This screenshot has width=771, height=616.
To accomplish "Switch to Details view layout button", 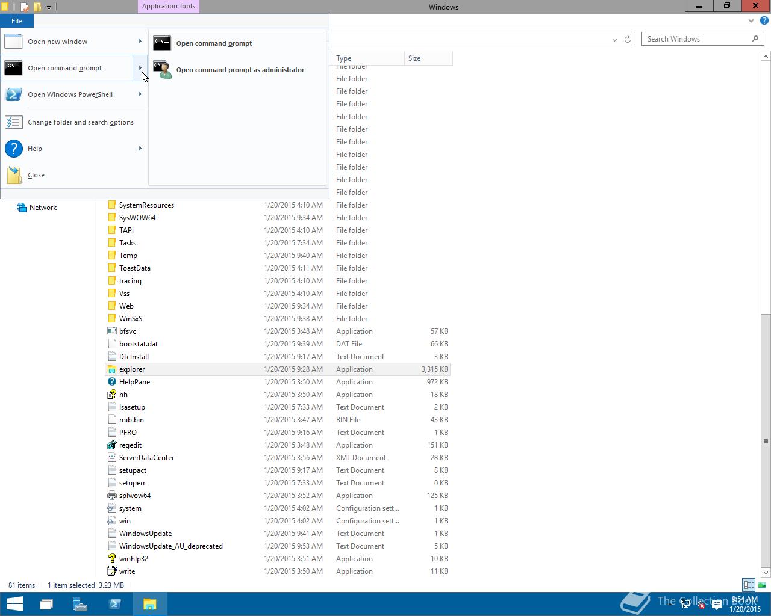I will [749, 585].
